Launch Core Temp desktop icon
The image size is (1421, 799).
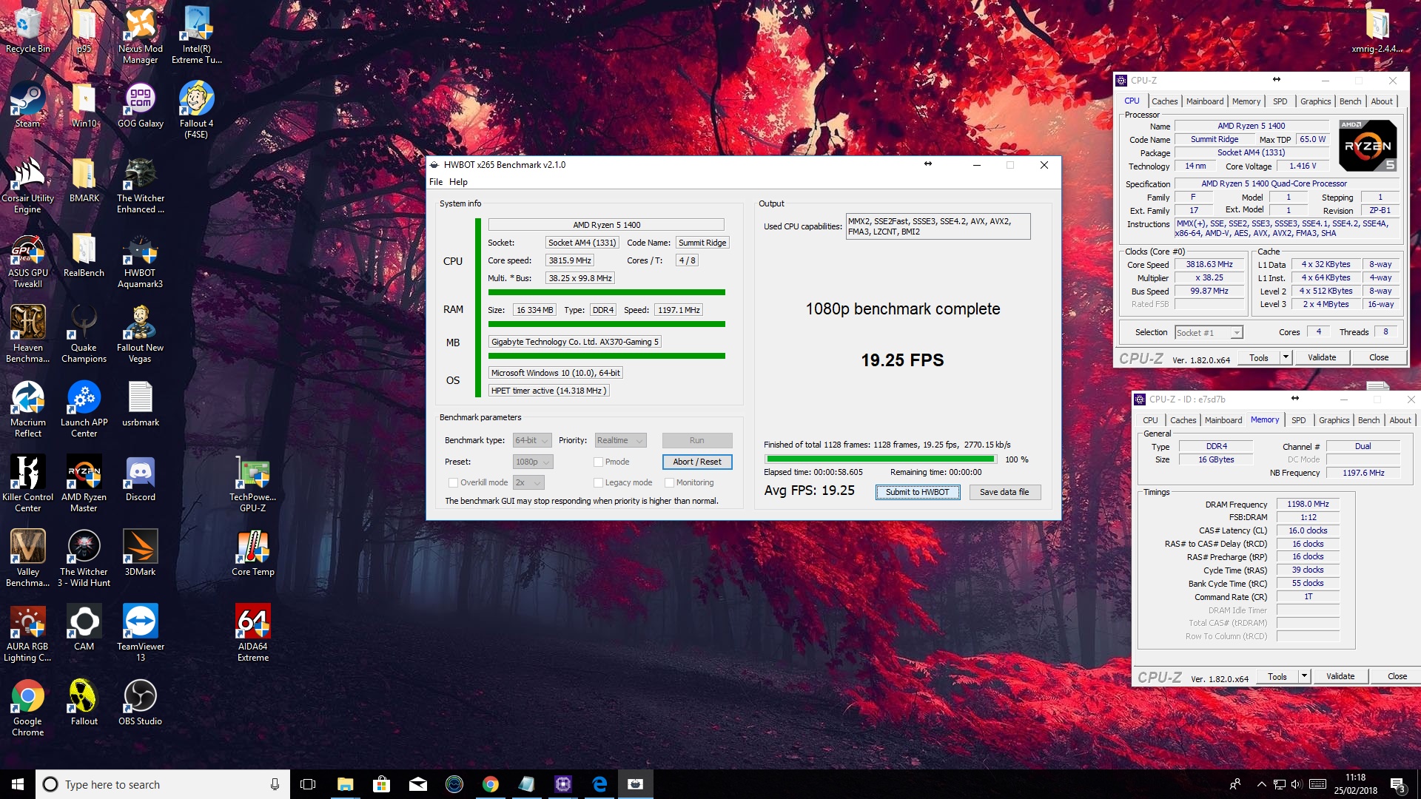pyautogui.click(x=252, y=553)
